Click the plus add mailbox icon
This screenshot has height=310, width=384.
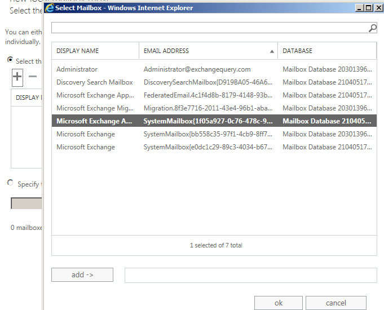pos(17,77)
